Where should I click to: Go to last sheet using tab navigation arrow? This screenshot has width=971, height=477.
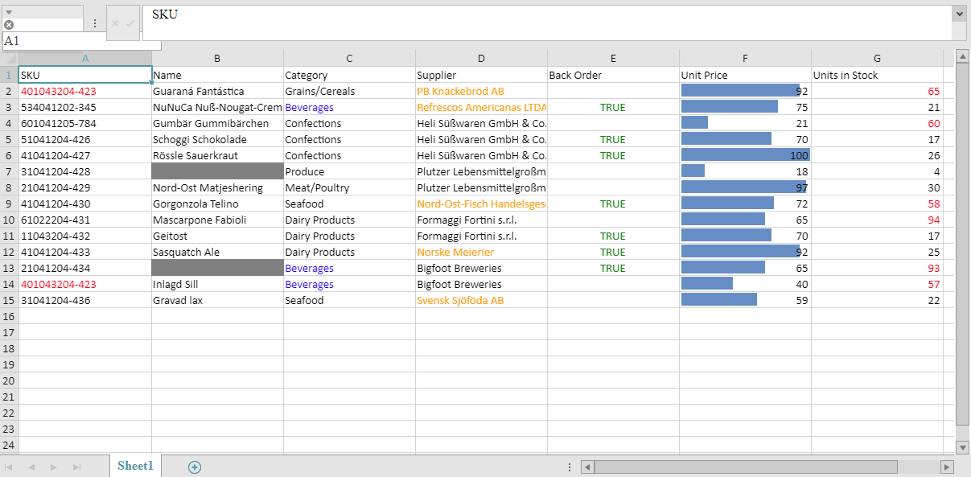77,467
